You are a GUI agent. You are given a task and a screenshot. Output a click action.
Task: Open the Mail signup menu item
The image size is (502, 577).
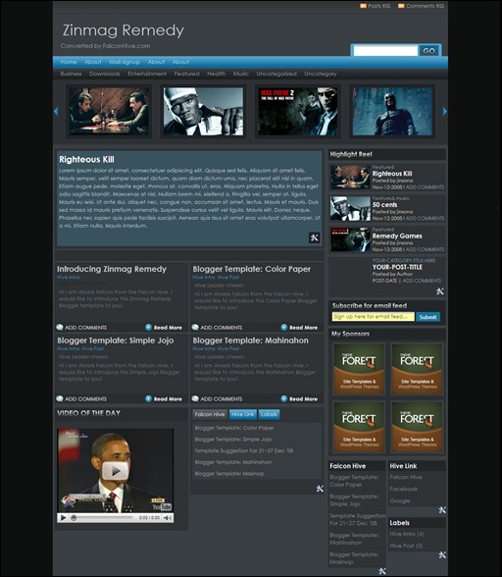(x=125, y=62)
